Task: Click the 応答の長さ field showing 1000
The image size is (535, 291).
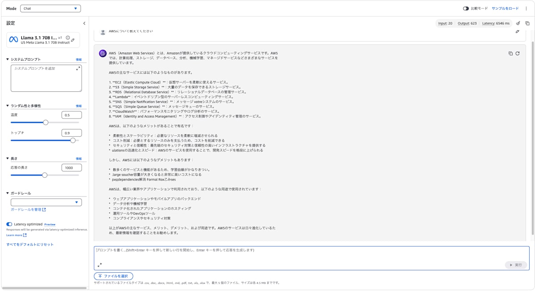Action: [x=72, y=168]
